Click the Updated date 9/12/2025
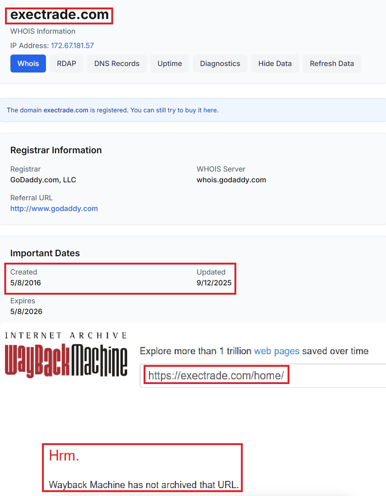Viewport: 386px width, 496px height. (x=214, y=283)
